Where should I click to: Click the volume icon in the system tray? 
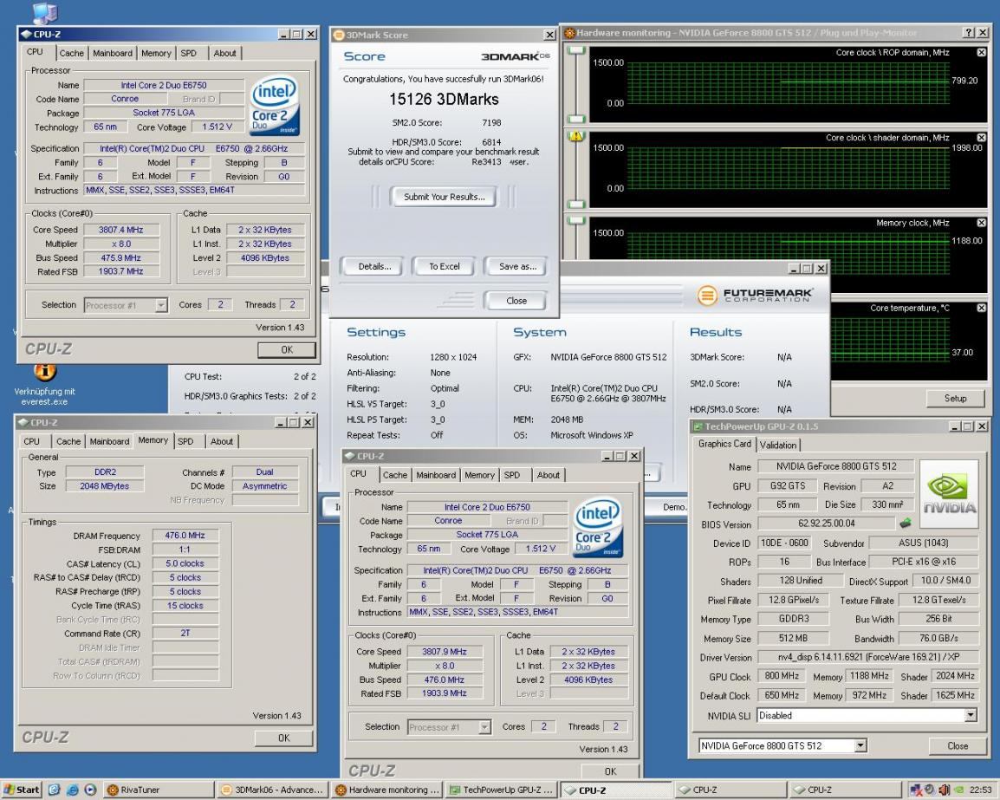944,790
